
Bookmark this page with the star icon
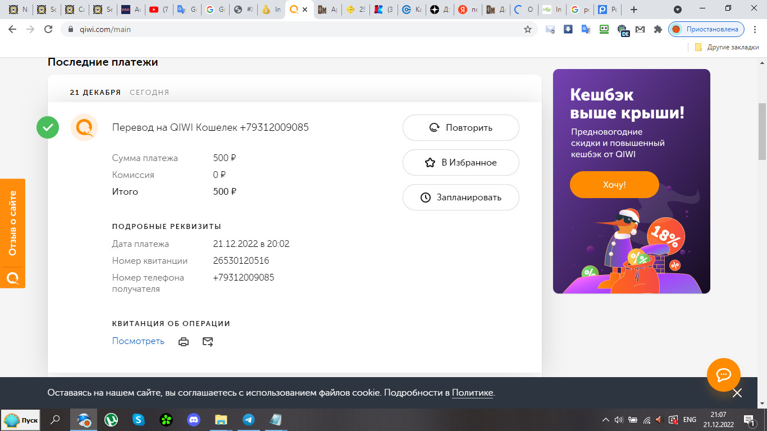528,29
